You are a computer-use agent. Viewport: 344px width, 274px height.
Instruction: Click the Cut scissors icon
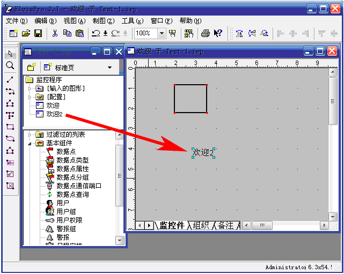(x=55, y=33)
